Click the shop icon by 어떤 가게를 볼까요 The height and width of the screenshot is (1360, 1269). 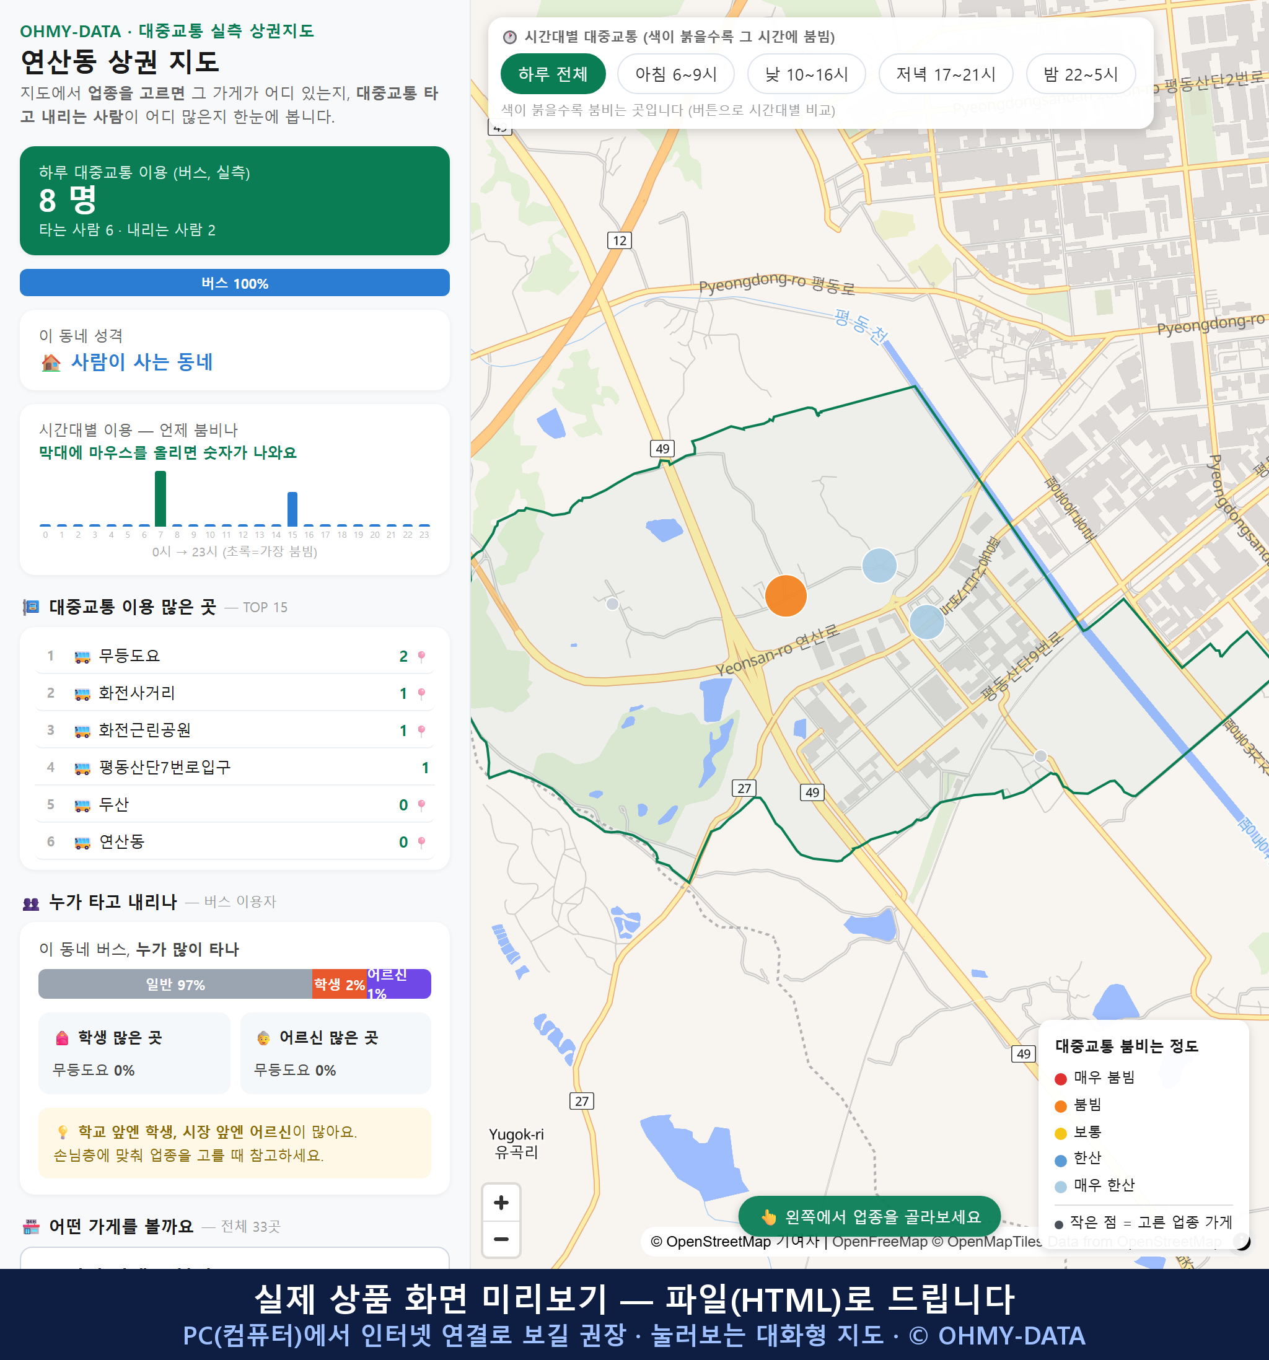tap(31, 1227)
